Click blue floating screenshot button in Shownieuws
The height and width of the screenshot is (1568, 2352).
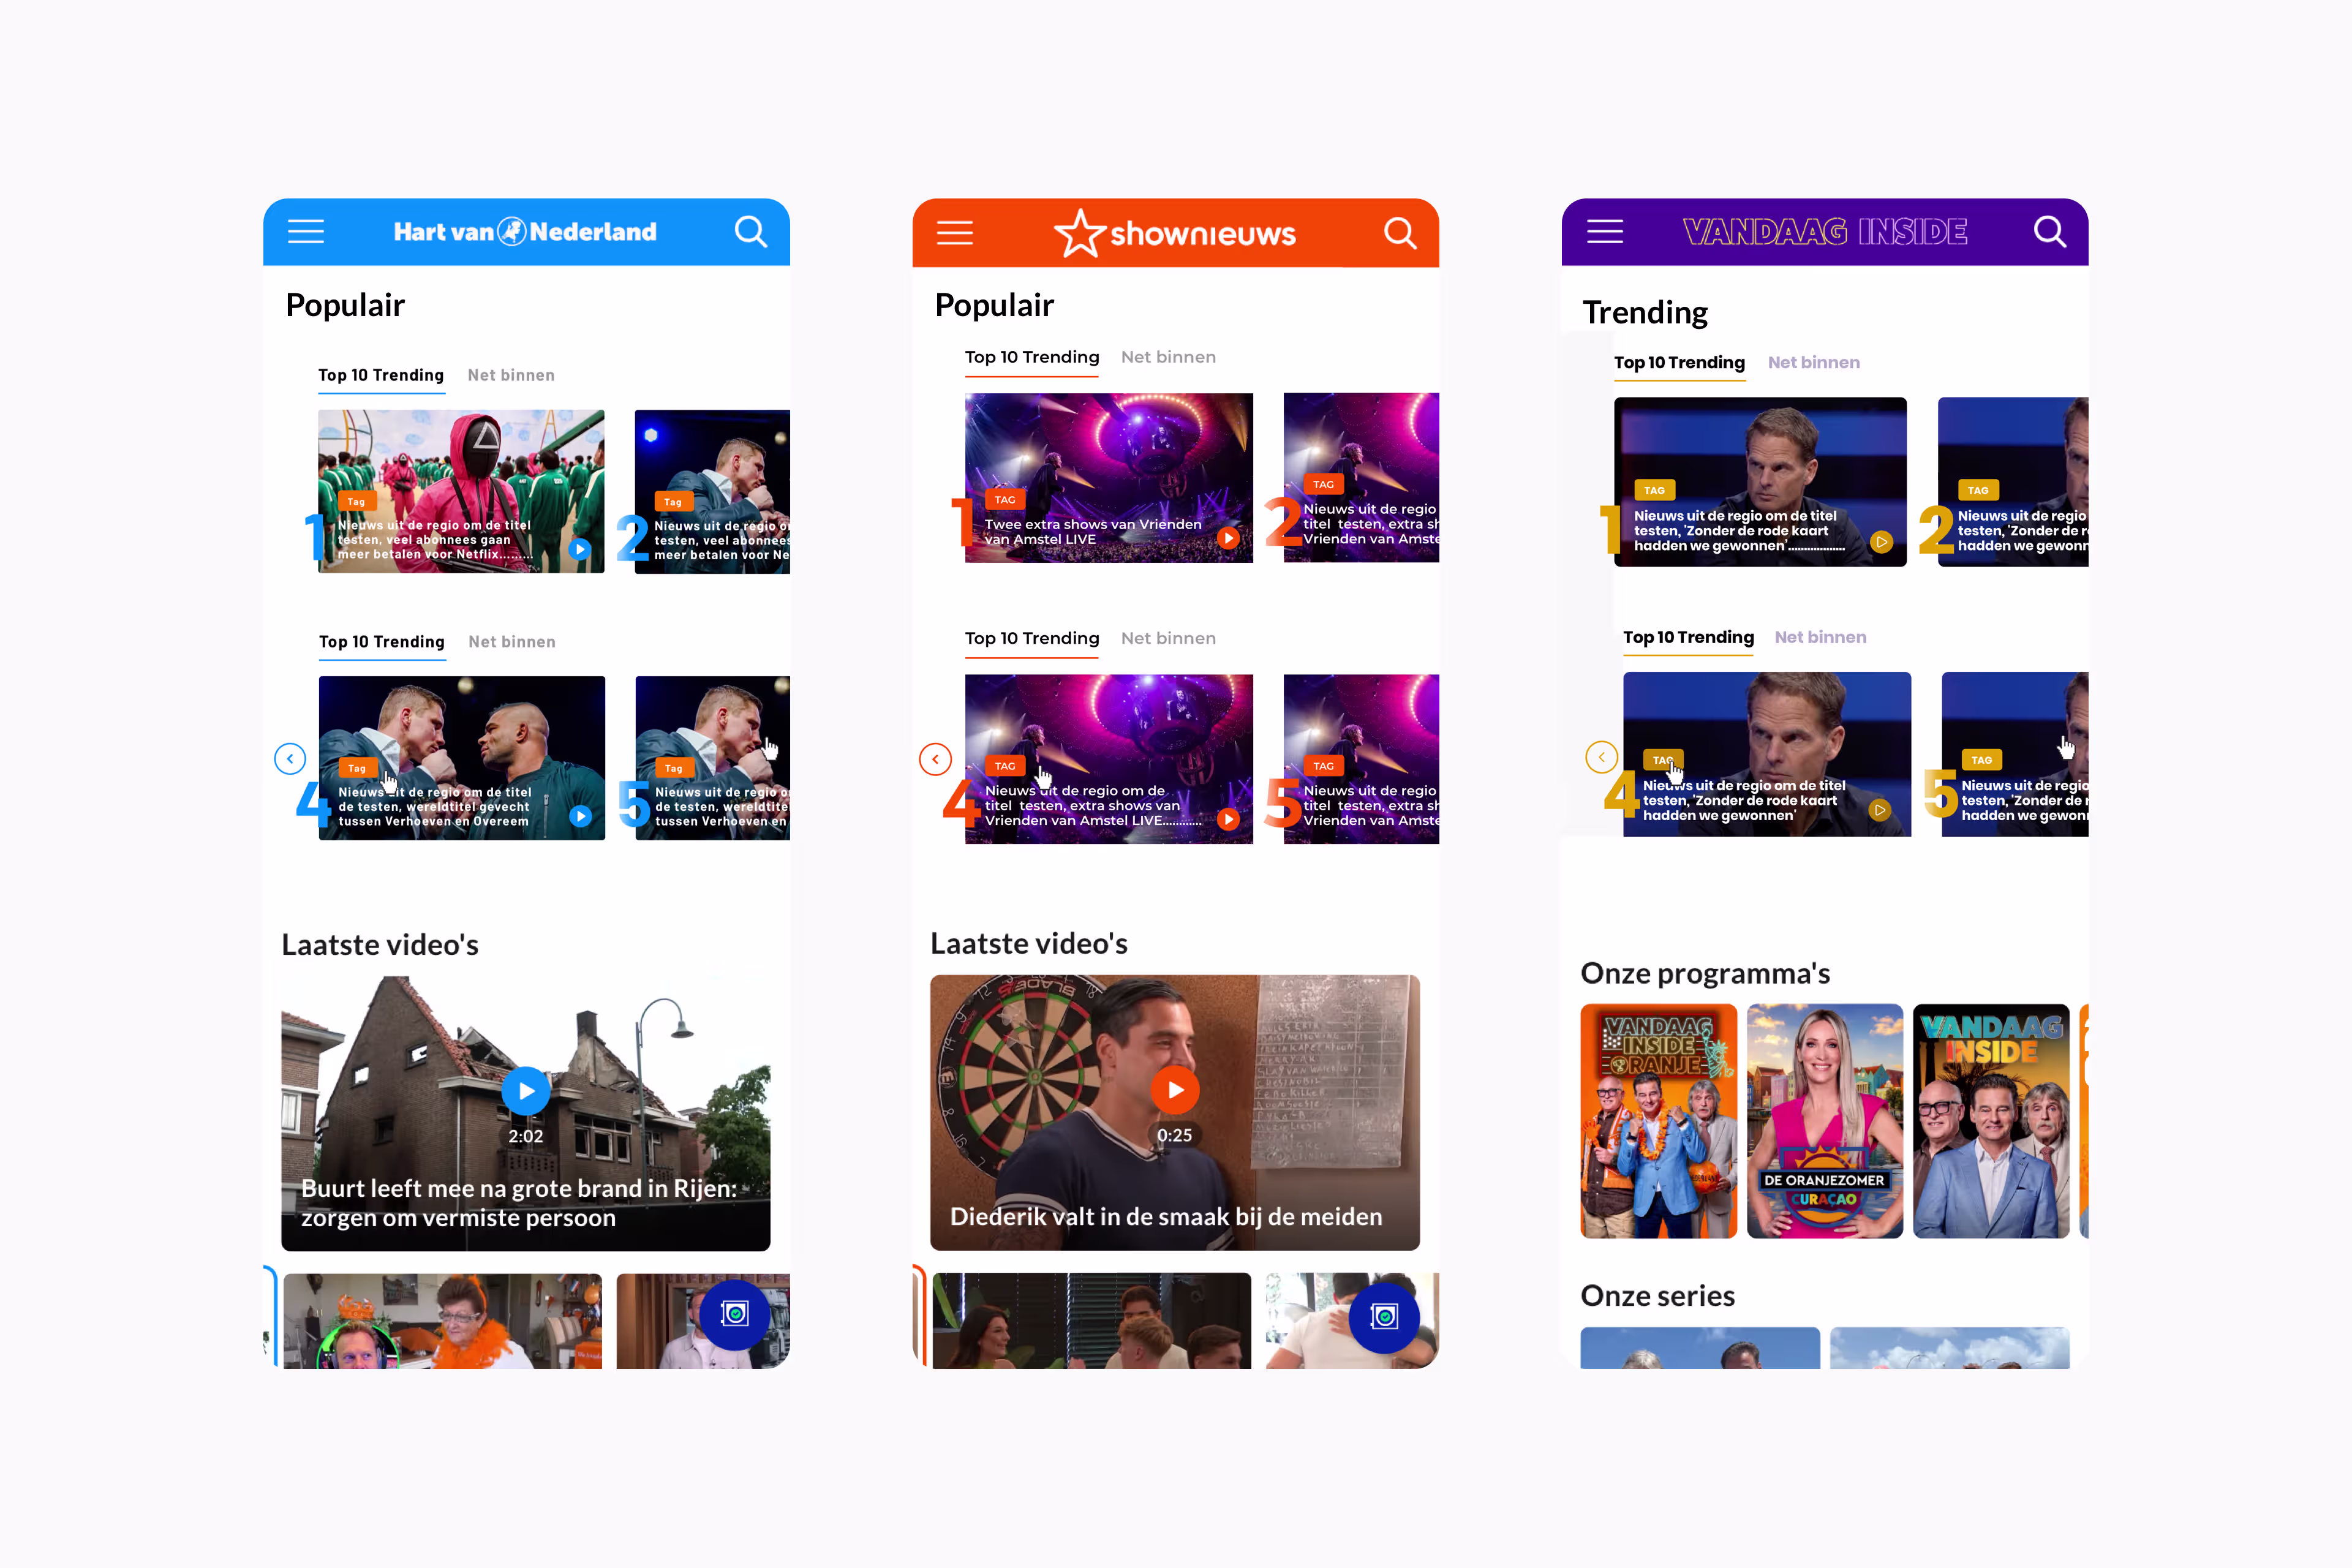click(x=1384, y=1317)
